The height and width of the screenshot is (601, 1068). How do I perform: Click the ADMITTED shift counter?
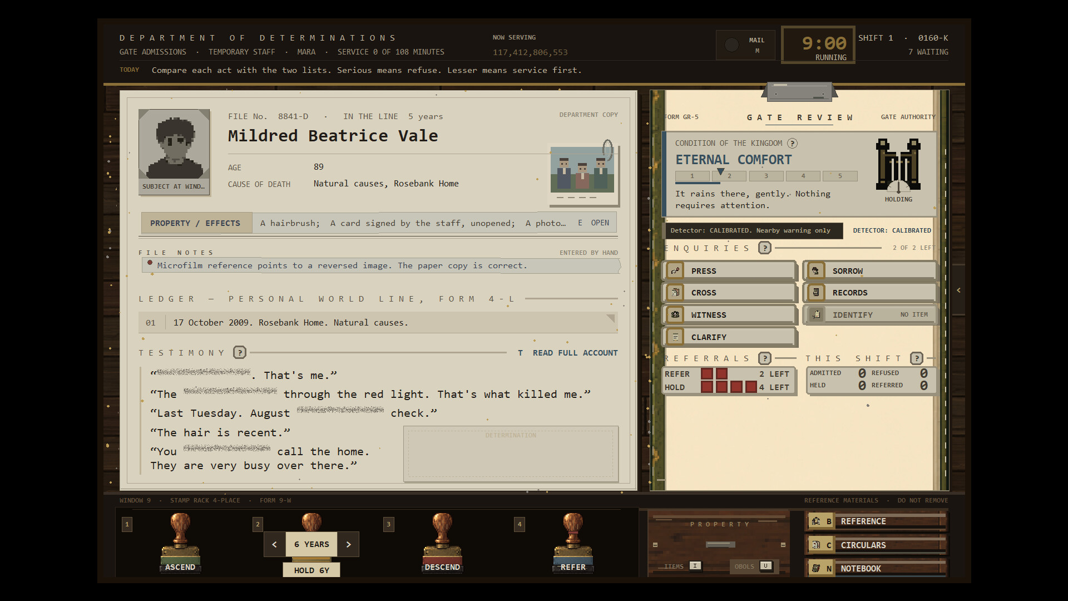coord(837,373)
